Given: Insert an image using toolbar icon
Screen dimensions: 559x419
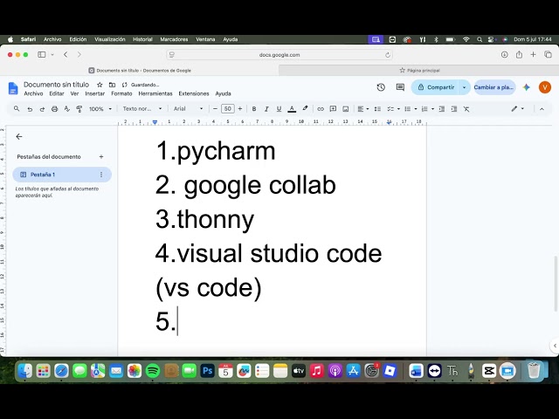Looking at the screenshot, I should point(346,108).
